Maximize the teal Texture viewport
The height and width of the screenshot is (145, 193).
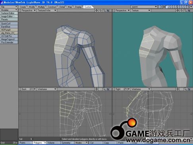189,10
